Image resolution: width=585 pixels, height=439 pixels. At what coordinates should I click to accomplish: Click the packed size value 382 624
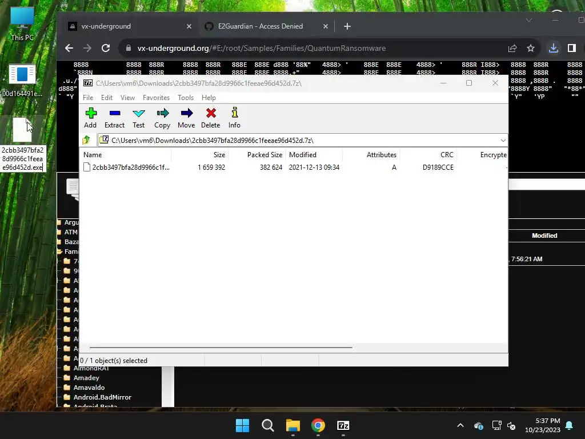tap(271, 167)
